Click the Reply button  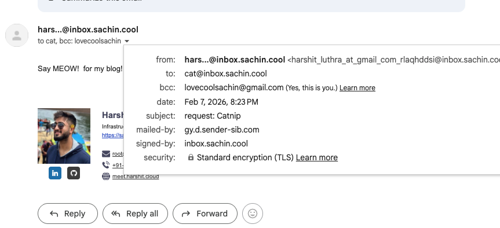(68, 214)
